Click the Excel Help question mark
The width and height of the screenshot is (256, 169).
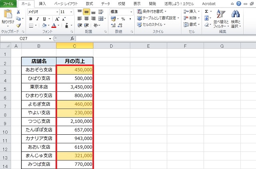(x=239, y=4)
